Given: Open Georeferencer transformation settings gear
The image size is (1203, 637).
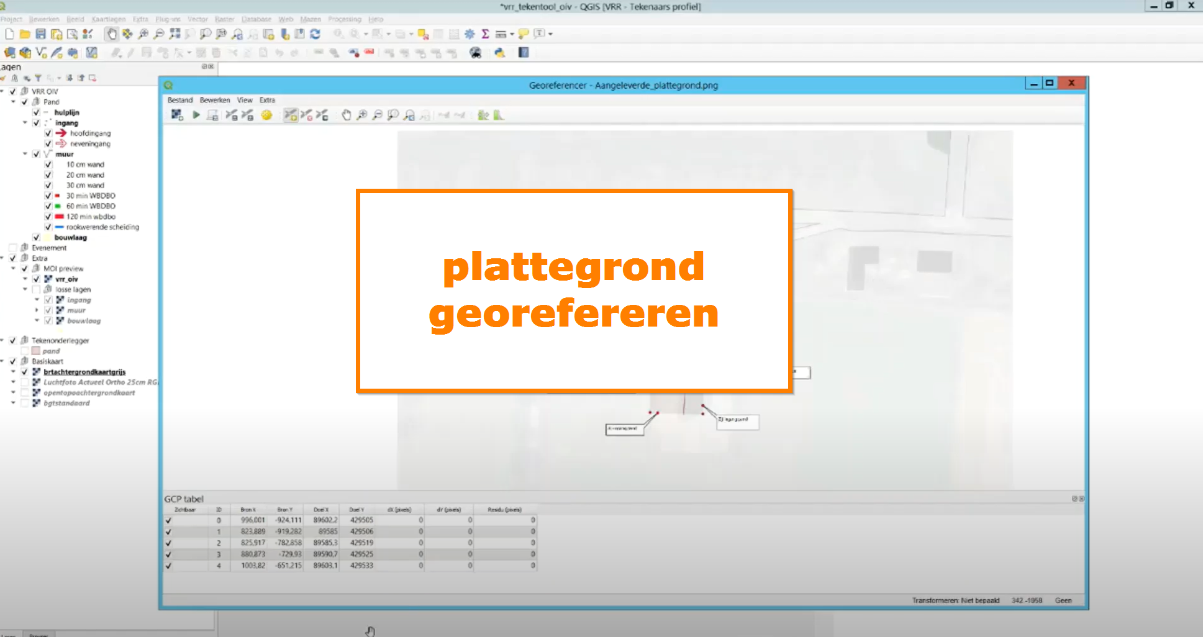Looking at the screenshot, I should (267, 115).
